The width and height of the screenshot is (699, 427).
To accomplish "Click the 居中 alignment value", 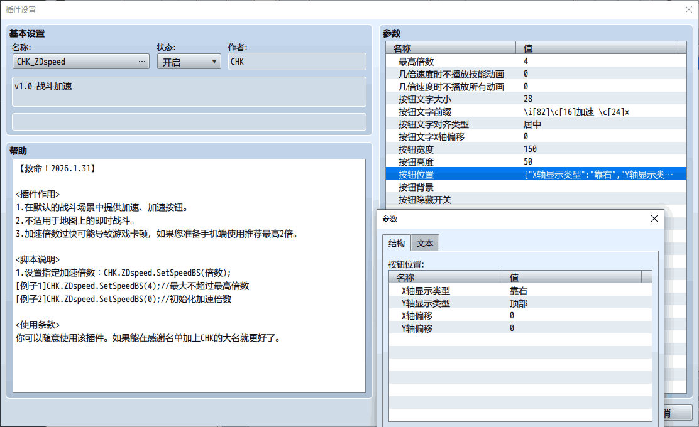I will coord(532,124).
